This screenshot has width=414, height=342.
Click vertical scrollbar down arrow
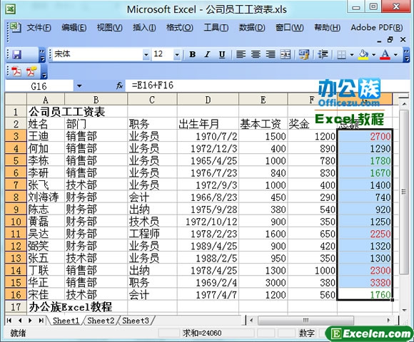[x=404, y=311]
